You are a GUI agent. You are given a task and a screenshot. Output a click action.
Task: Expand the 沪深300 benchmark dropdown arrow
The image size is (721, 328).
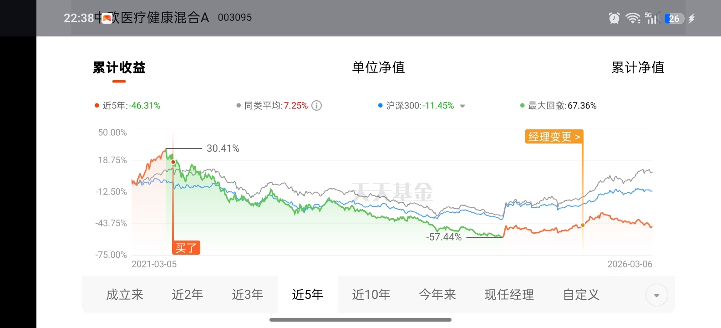(462, 106)
